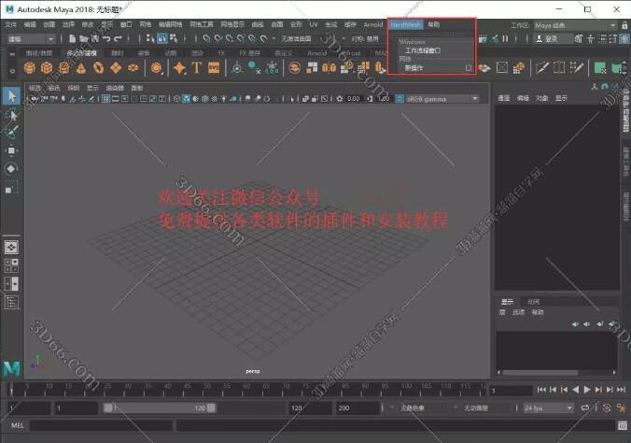Select the polygon sphere shelf icon
Viewport: 631px width, 443px height.
click(x=29, y=67)
